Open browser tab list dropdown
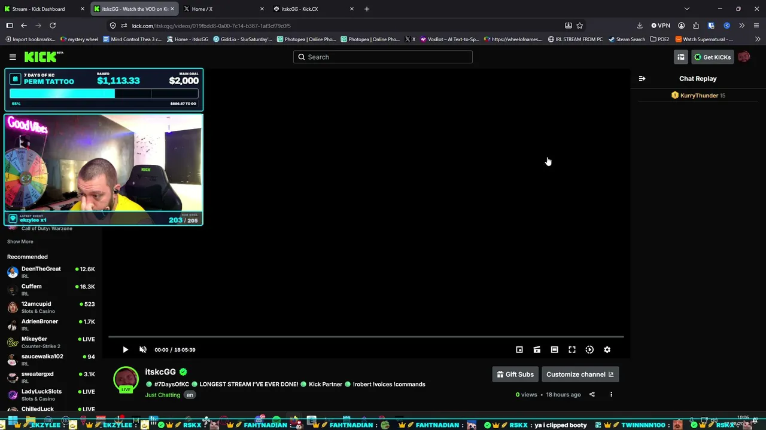The width and height of the screenshot is (766, 430). [x=687, y=9]
